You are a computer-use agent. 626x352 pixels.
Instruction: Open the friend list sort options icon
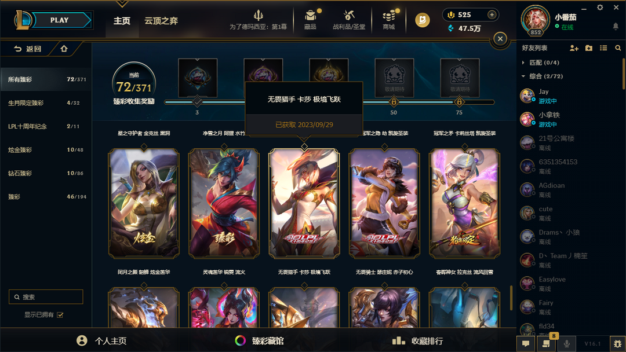[x=603, y=48]
